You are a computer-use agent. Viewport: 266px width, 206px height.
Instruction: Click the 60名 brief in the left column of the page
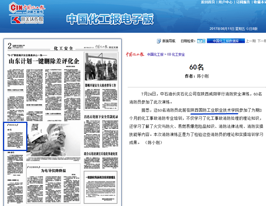tap(15, 136)
